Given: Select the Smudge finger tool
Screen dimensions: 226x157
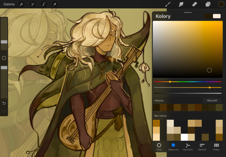Looking at the screenshot, I should tap(181, 4).
